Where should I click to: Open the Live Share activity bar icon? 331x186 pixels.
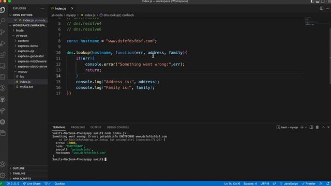click(3, 111)
